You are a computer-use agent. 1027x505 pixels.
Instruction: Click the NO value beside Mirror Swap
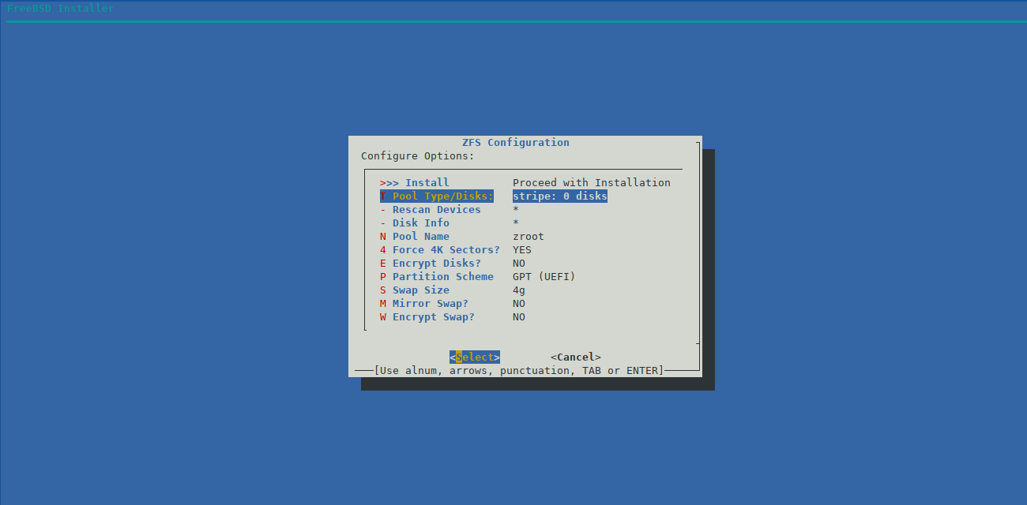click(519, 303)
